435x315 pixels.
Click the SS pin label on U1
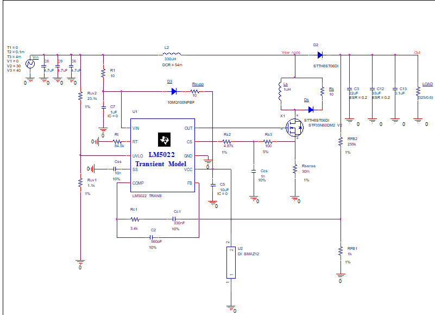click(135, 169)
